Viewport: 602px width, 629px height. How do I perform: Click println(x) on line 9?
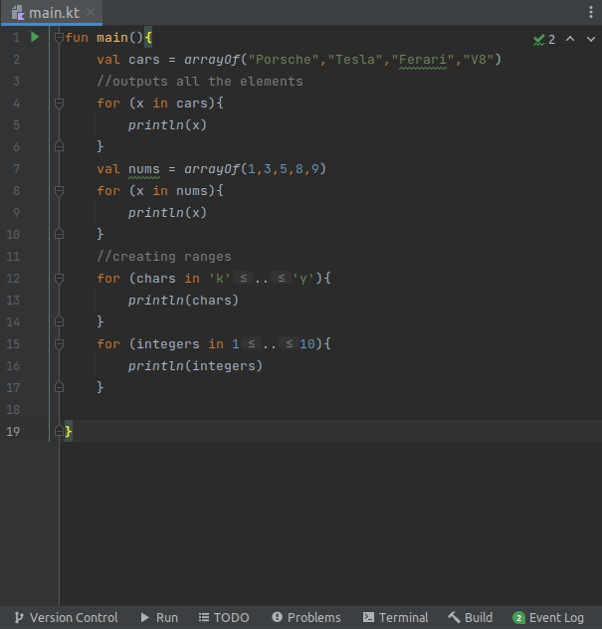(167, 213)
